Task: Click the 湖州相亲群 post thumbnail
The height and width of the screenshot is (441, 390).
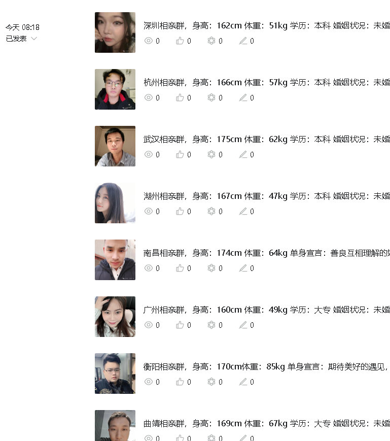Action: 115,203
